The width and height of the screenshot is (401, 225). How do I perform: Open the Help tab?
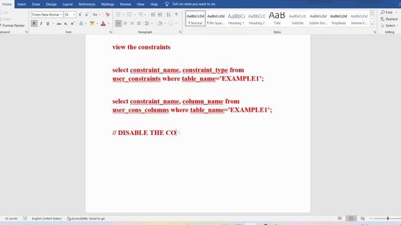(x=154, y=4)
